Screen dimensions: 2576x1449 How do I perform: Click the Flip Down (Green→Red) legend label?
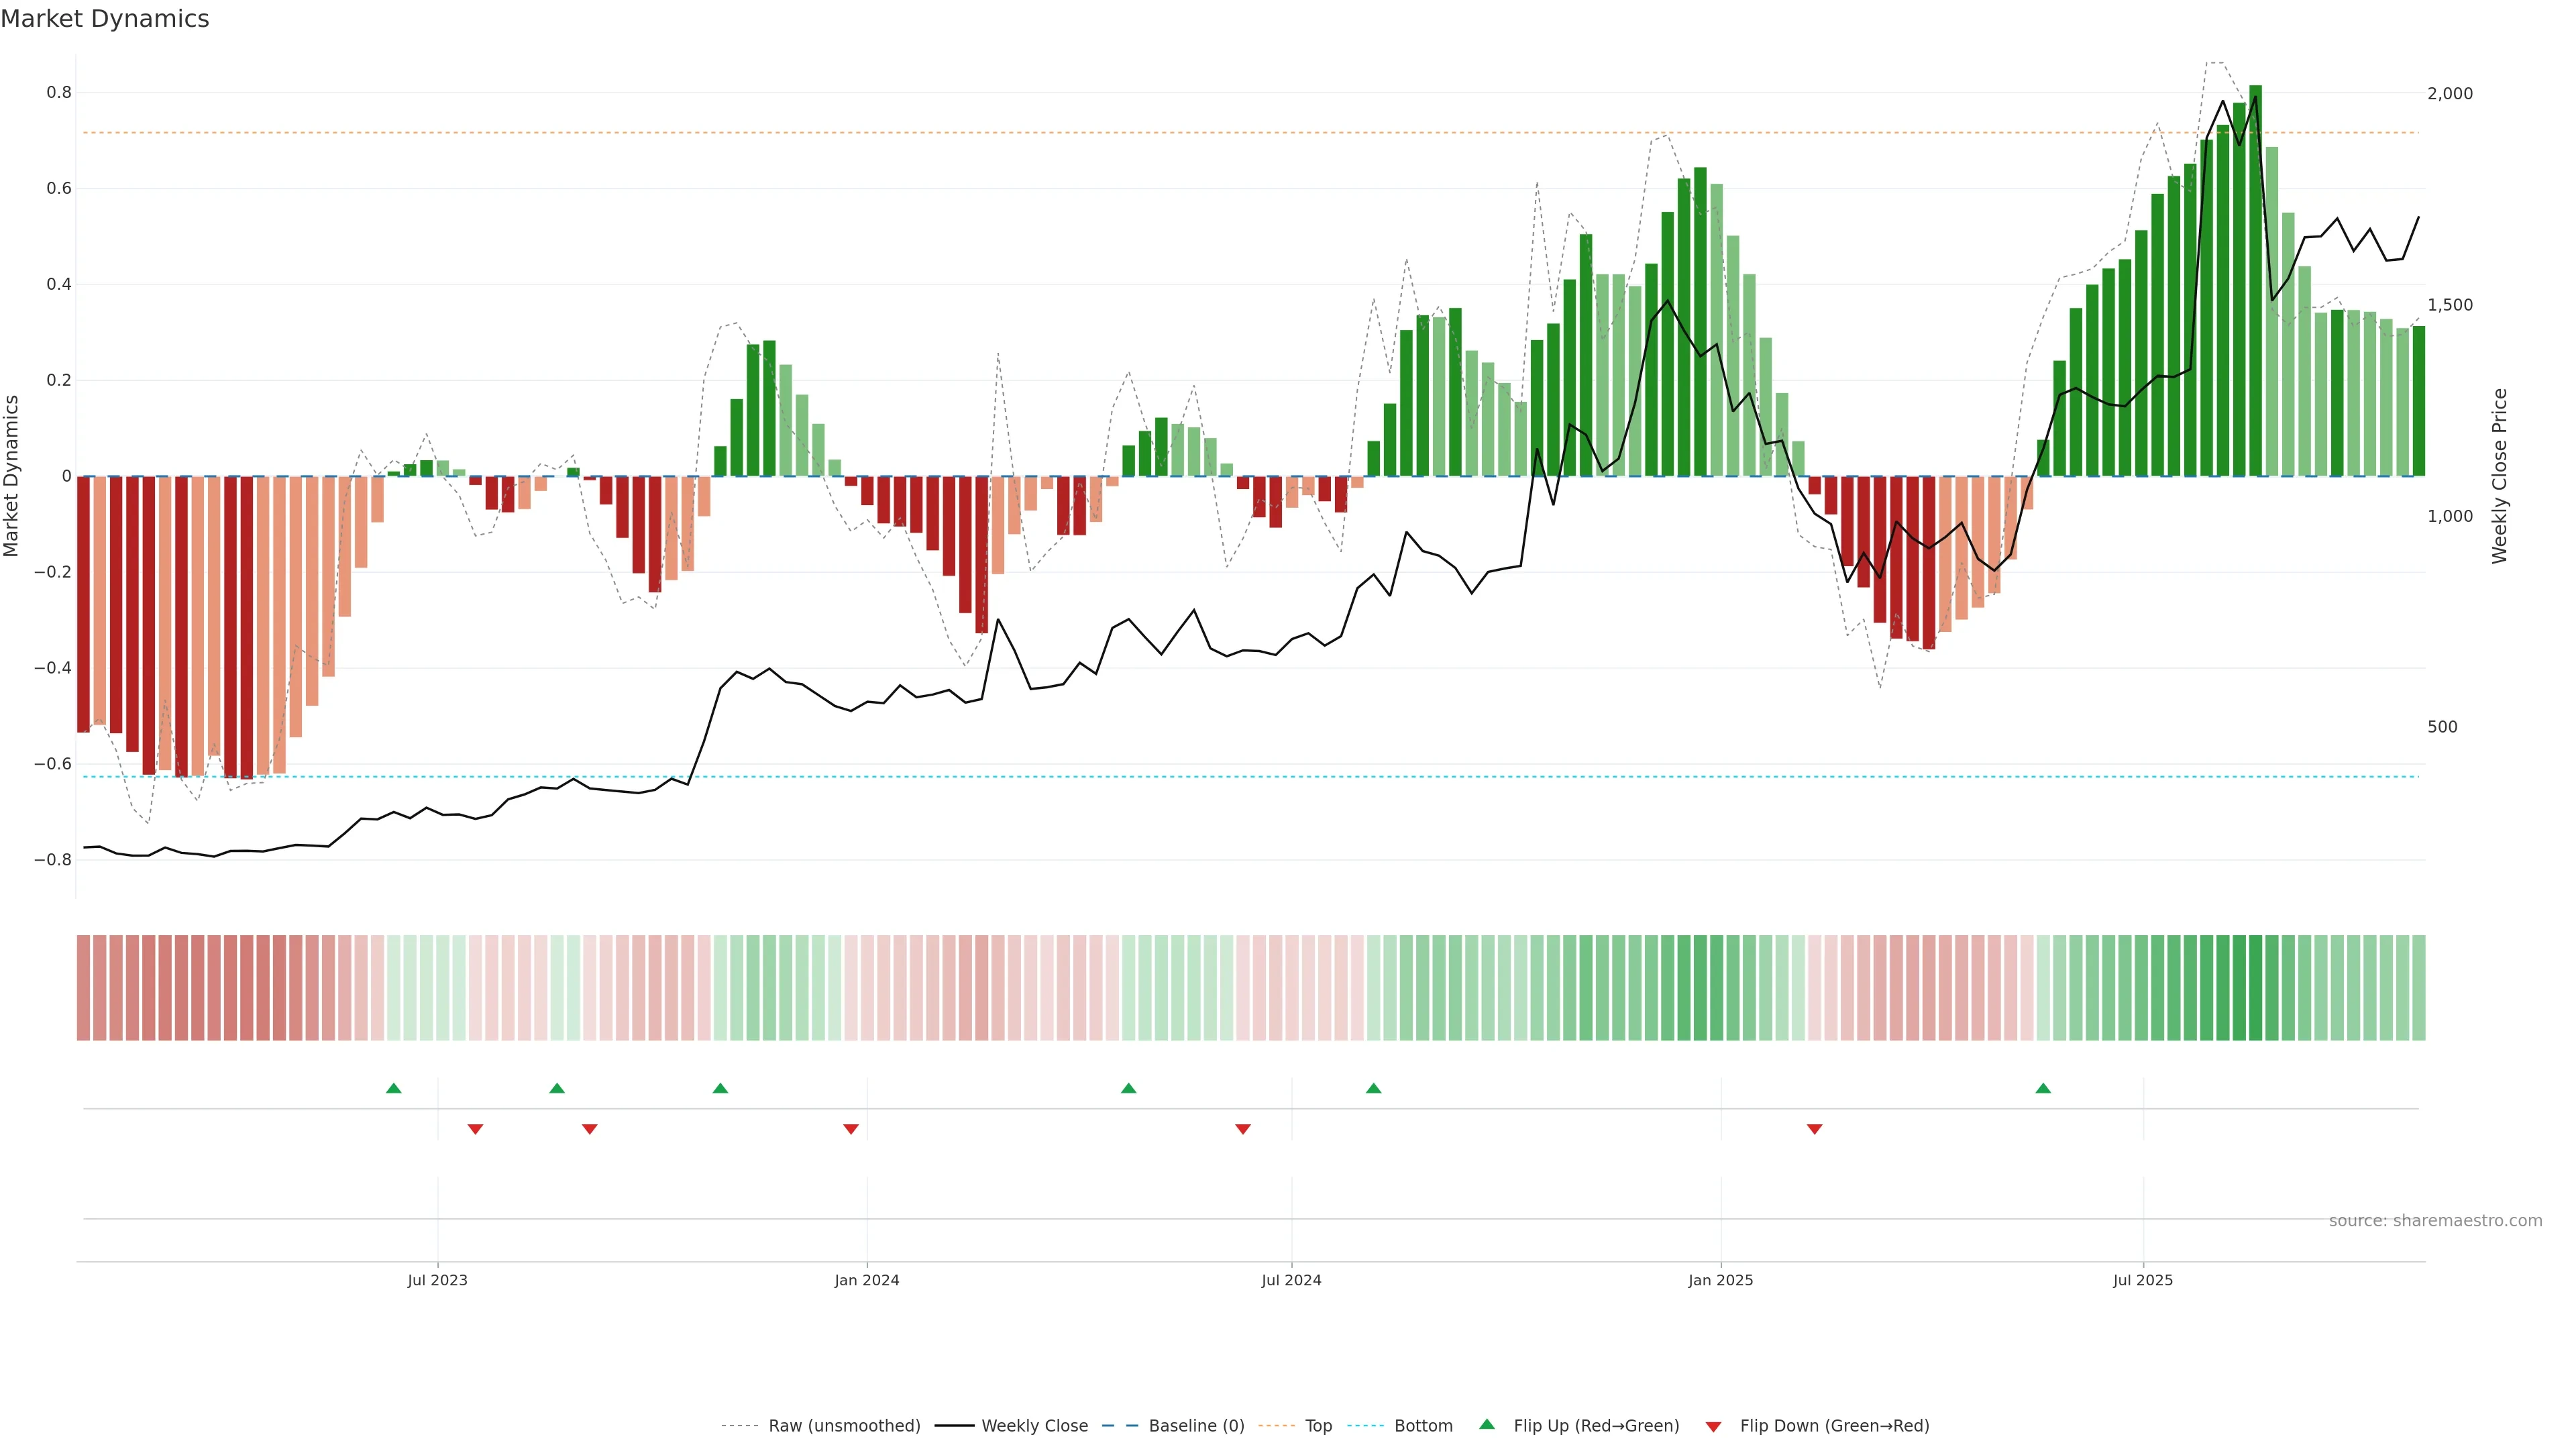(1834, 1426)
